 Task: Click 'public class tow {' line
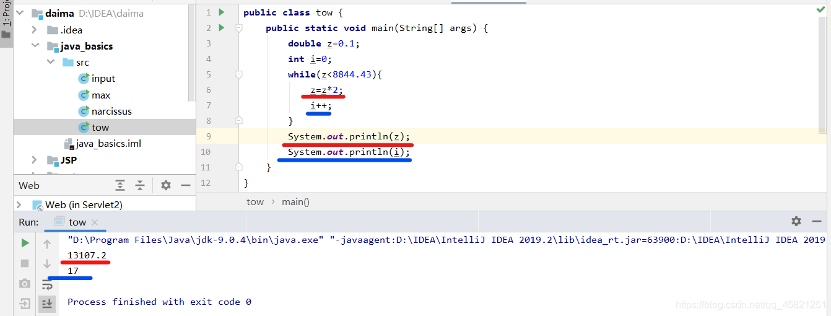294,12
